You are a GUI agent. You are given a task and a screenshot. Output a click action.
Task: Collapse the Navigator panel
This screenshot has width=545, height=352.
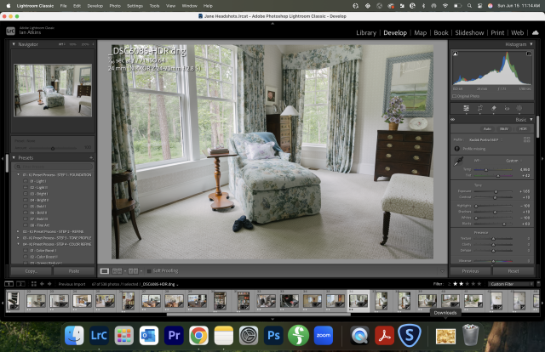click(x=14, y=43)
